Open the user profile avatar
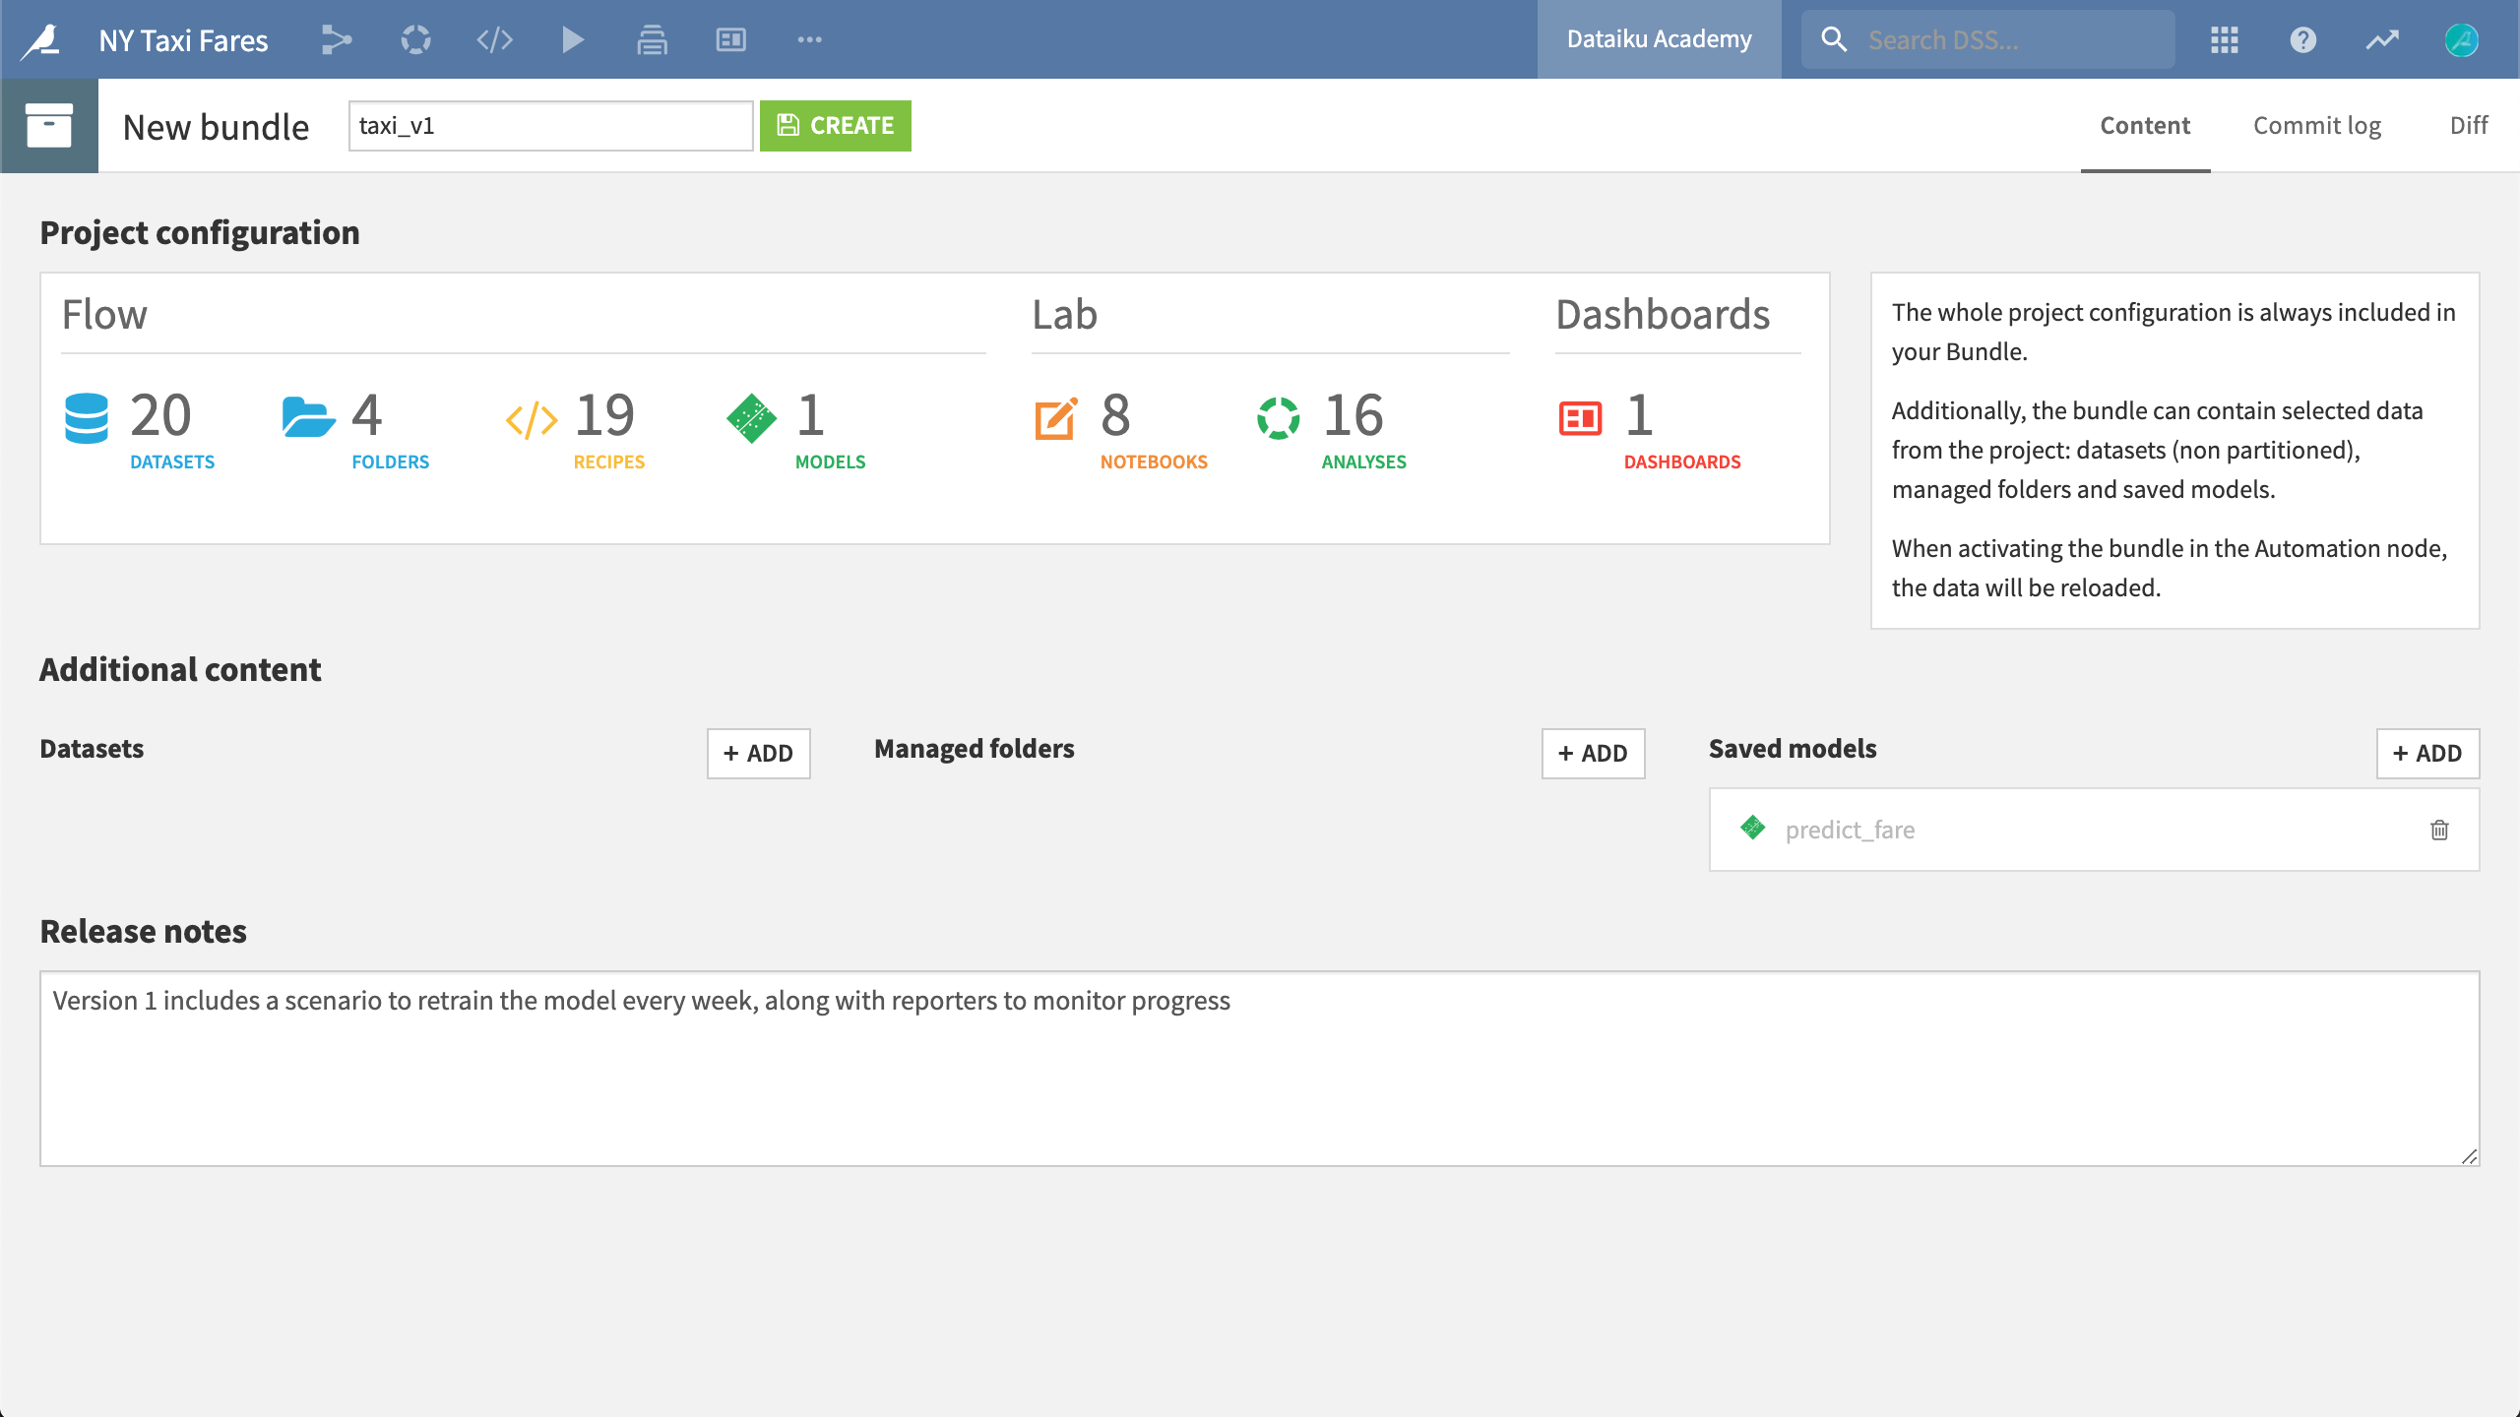The height and width of the screenshot is (1417, 2520). coord(2461,40)
